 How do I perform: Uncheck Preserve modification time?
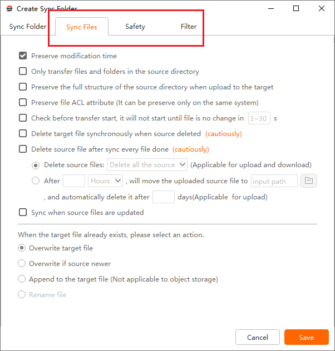click(x=23, y=56)
